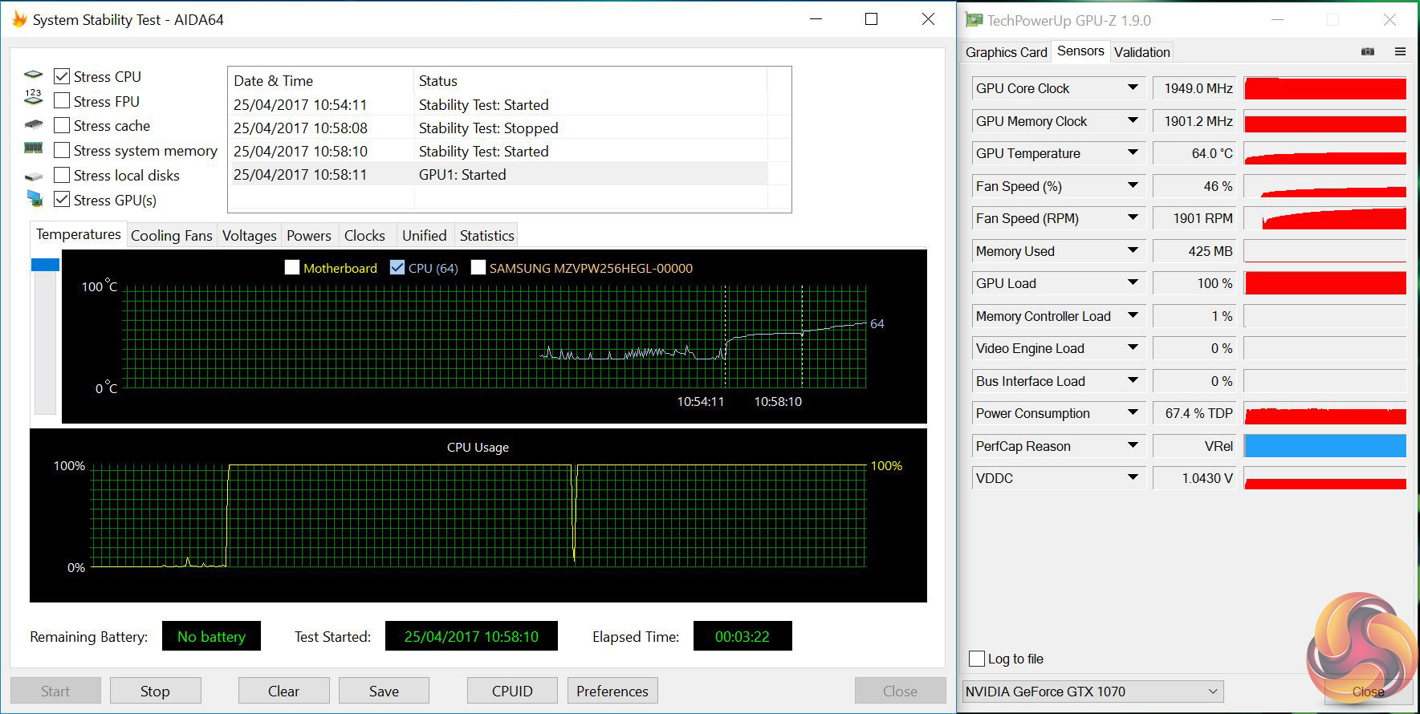Click the monitor icon beside Stress GPU(s)
The width and height of the screenshot is (1420, 714).
click(x=34, y=198)
